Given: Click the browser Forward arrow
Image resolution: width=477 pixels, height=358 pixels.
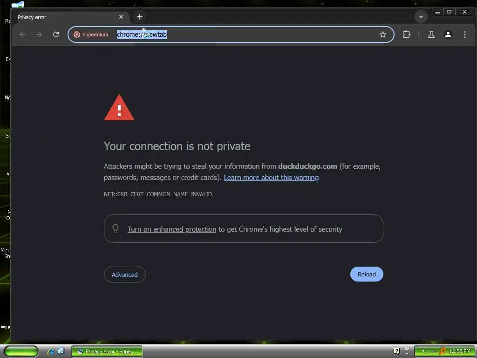Looking at the screenshot, I should [x=39, y=34].
